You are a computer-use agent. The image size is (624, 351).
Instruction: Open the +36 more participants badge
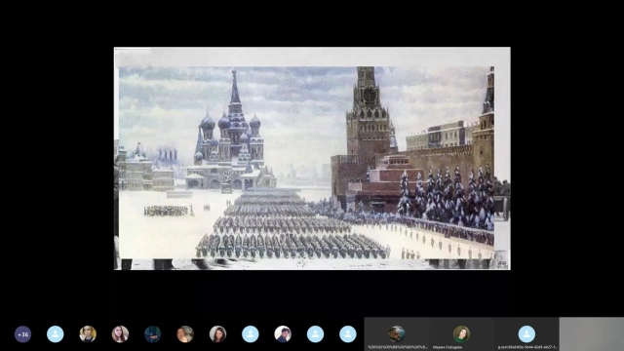23,334
